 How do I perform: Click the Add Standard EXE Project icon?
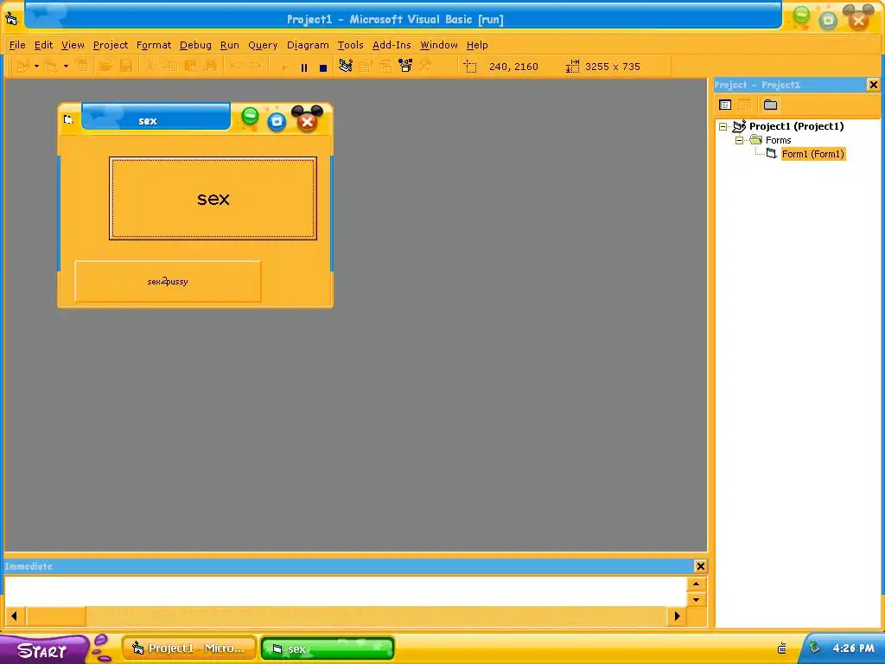22,66
